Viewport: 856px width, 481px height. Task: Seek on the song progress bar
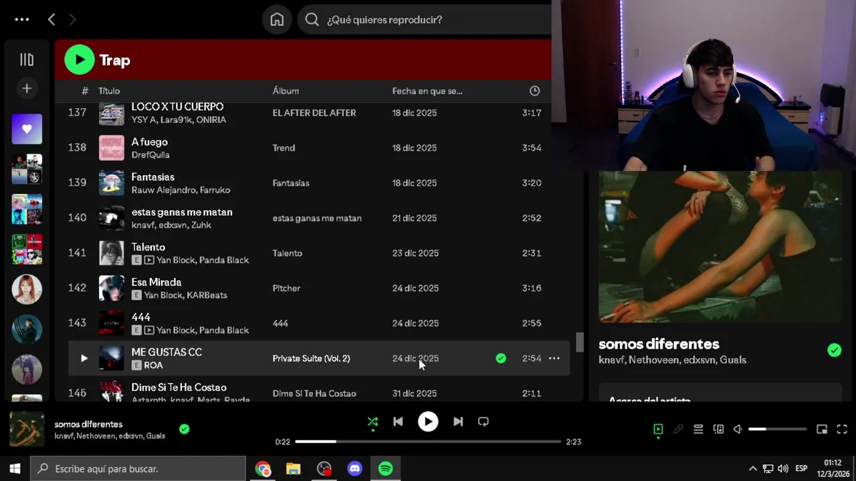point(428,442)
